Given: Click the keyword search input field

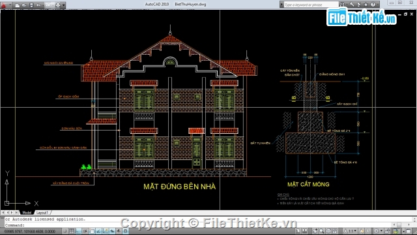Looking at the screenshot, I should pos(311,5).
